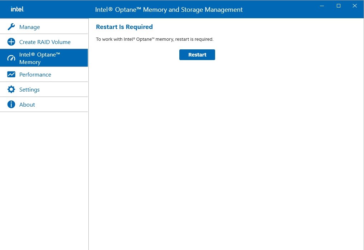This screenshot has width=364, height=250.
Task: Navigate to the About page
Action: [27, 104]
